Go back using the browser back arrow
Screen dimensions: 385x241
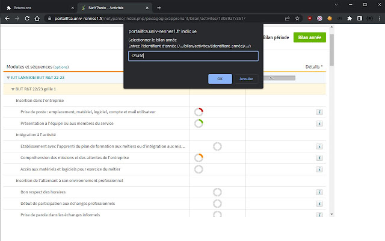coord(7,19)
